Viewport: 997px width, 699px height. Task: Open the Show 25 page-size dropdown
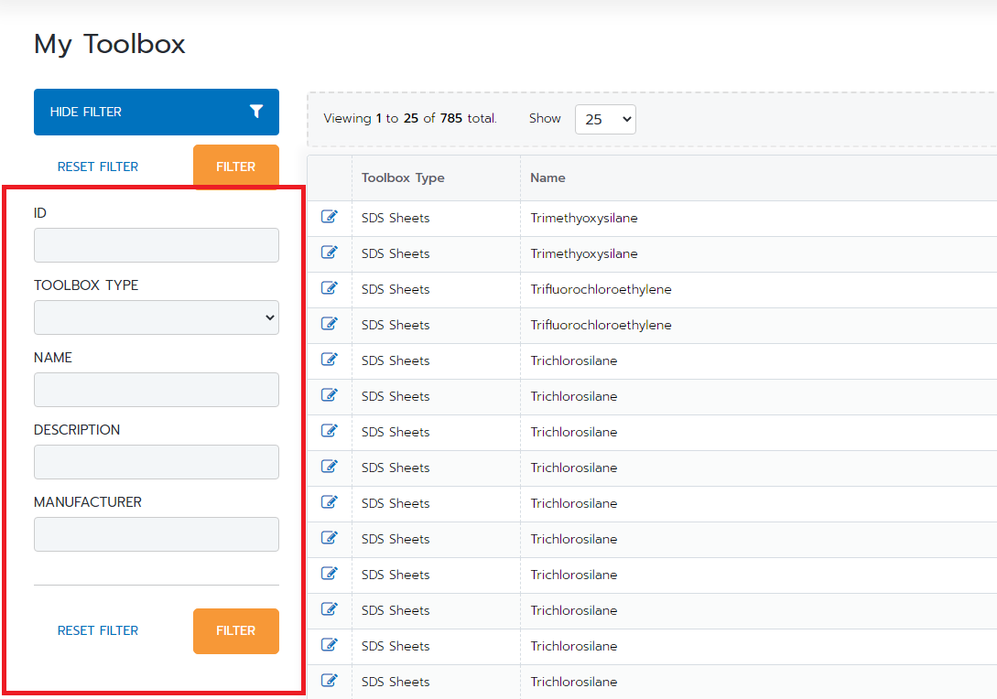point(605,120)
